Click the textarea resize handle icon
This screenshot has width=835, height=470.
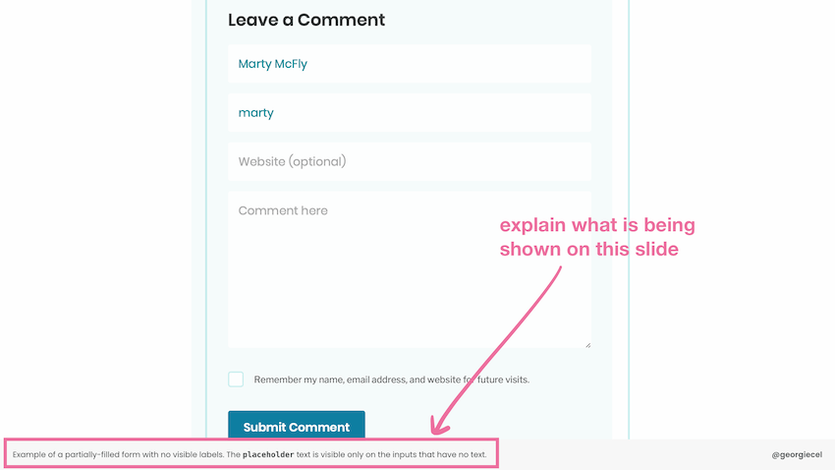pos(587,345)
